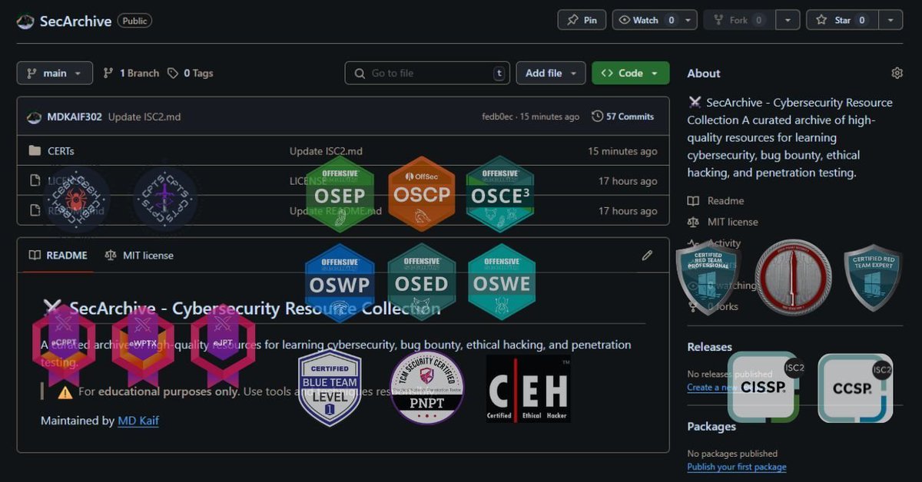Select the CISSP ISC2 badge
922x482 pixels.
pyautogui.click(x=764, y=388)
